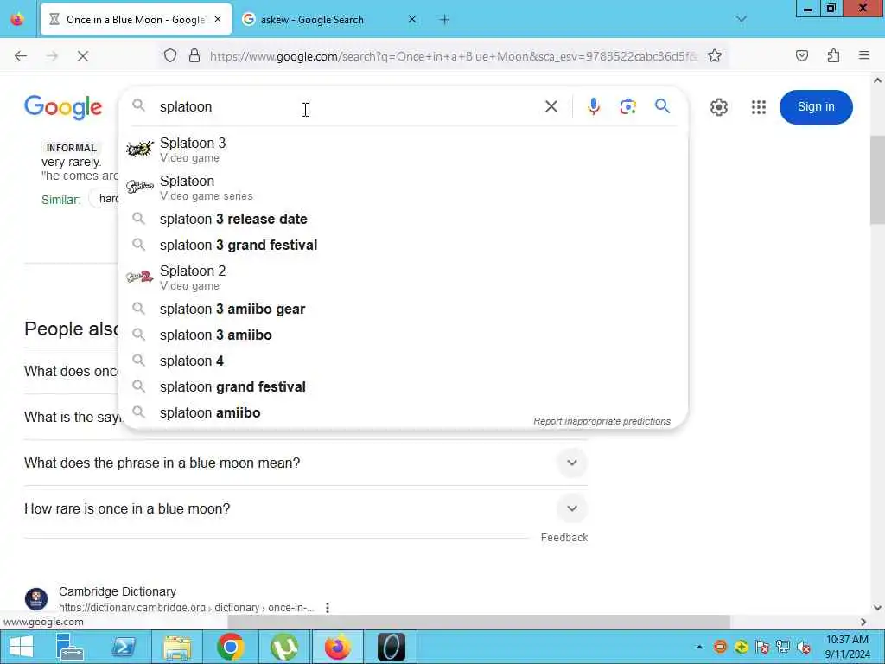Choose the 'splatoon 4' suggestion
Screen dimensions: 885x664
pos(403,361)
